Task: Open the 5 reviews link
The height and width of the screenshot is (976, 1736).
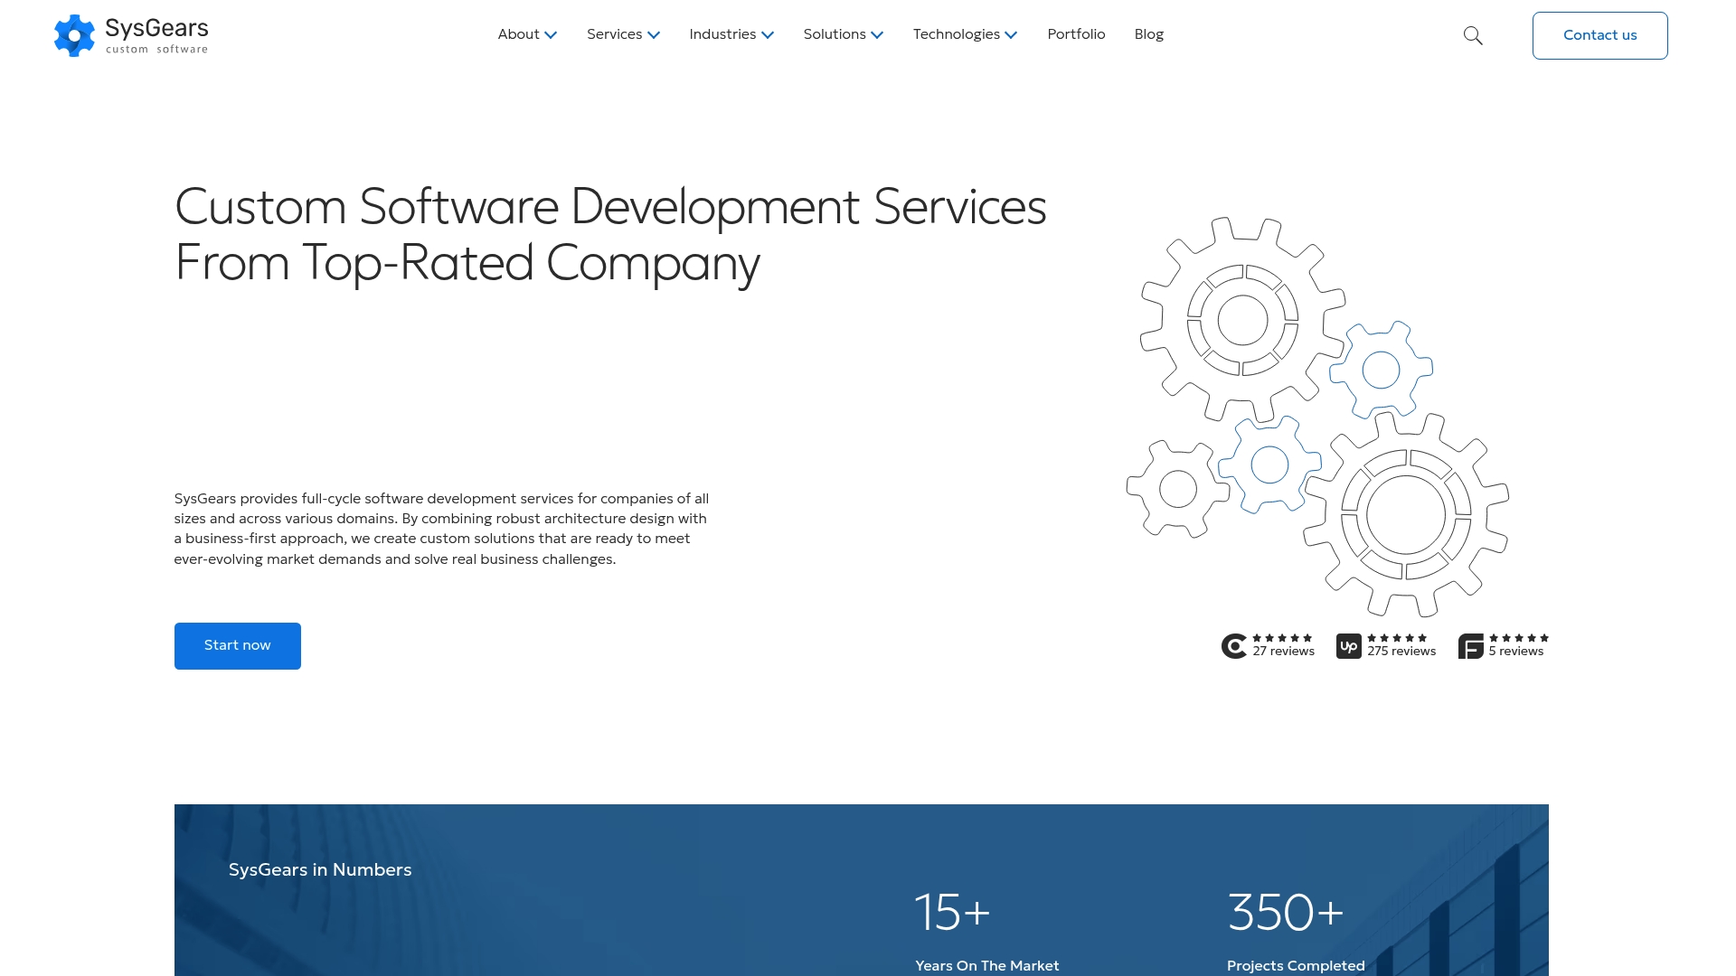Action: 1516,652
